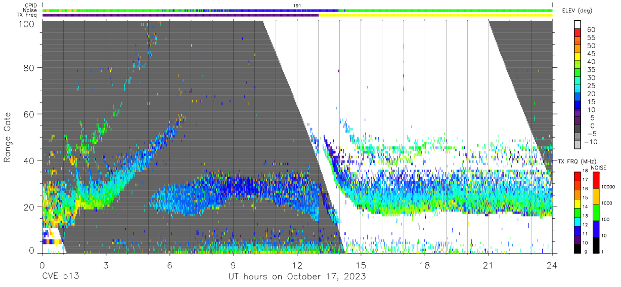Screen dimensions: 621x287
Task: Click the '40' tick on Range Gate axis
Action: (x=29, y=160)
